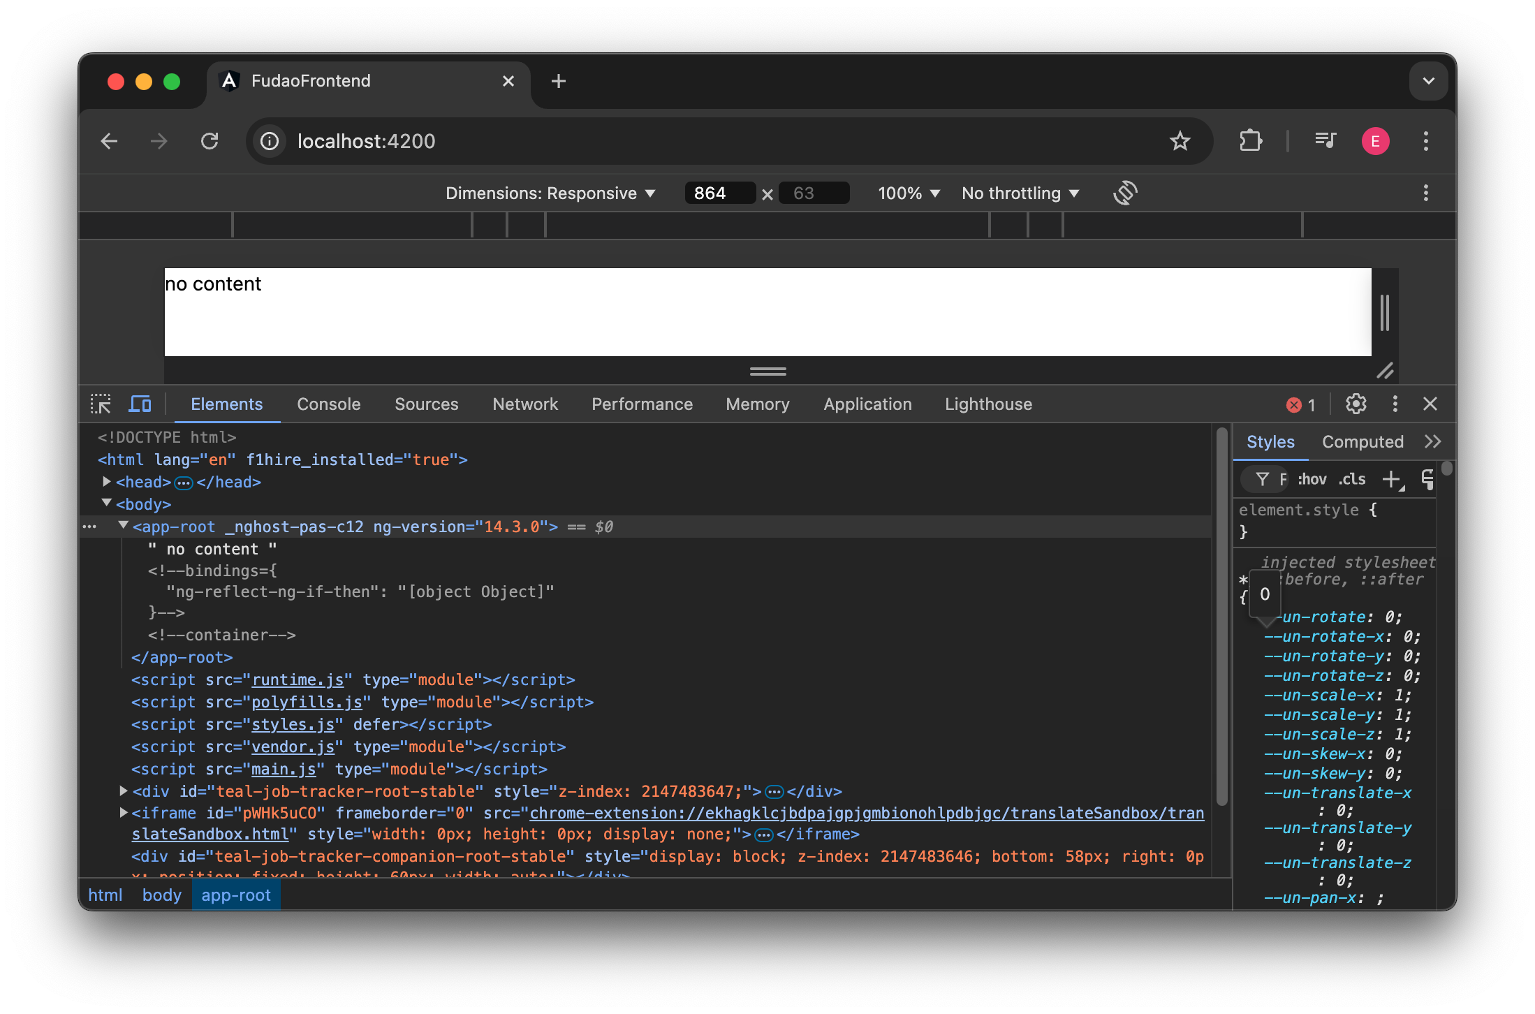Viewport: 1535px width, 1014px height.
Task: Expand the head element in DOM tree
Action: click(106, 481)
